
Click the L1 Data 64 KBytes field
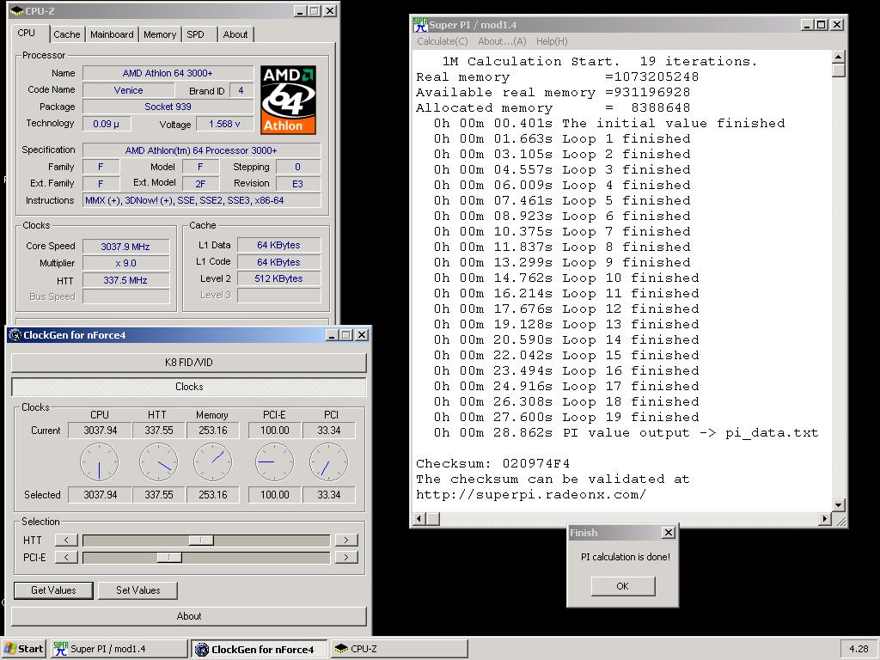click(279, 245)
